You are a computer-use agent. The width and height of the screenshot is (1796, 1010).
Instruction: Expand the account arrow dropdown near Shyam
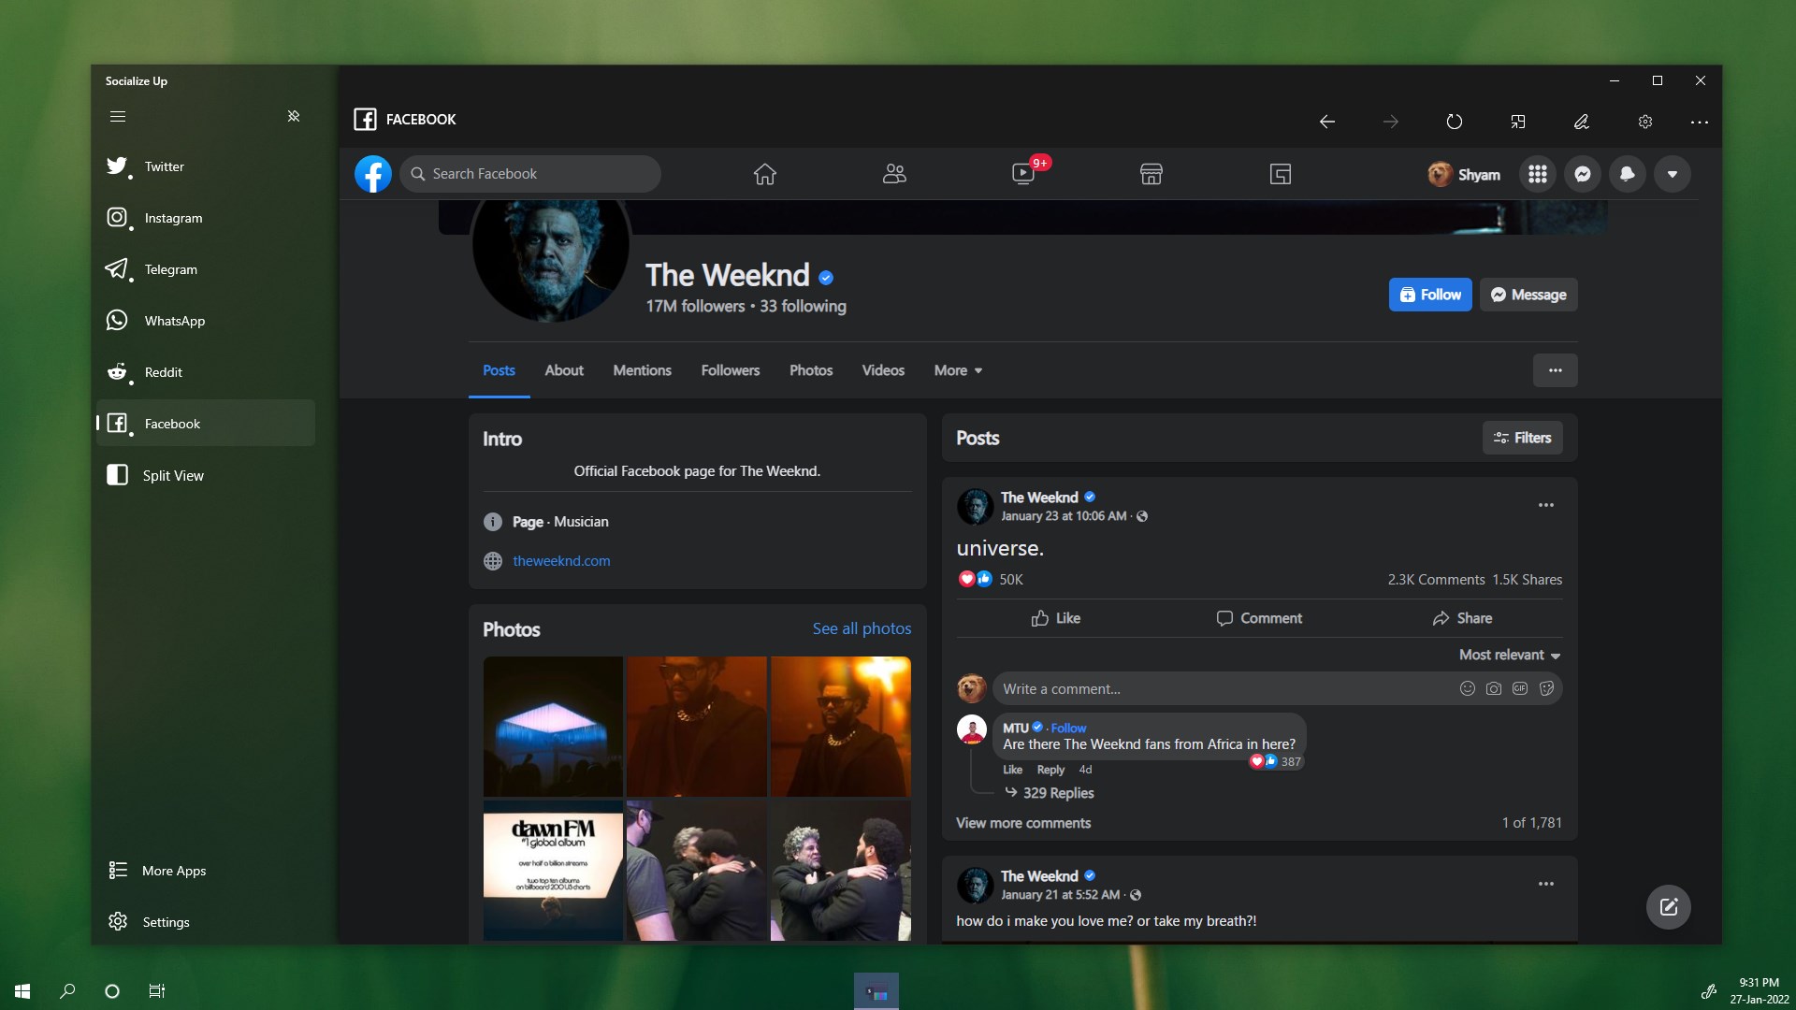click(x=1672, y=174)
